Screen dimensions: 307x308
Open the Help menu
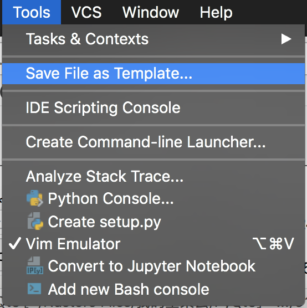[216, 13]
